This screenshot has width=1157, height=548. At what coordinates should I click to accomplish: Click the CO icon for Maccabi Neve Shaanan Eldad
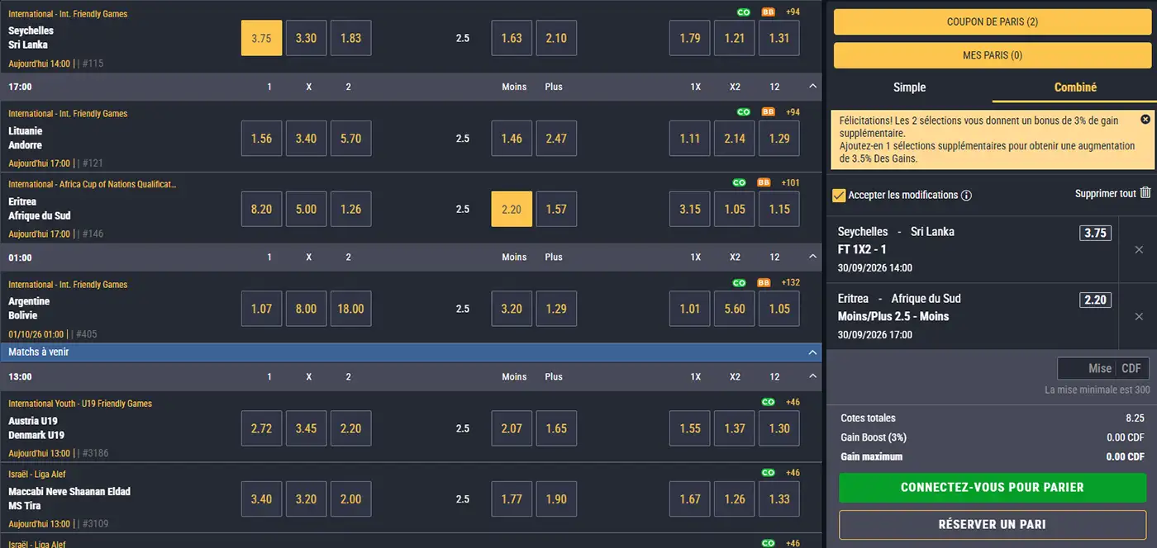click(x=768, y=473)
